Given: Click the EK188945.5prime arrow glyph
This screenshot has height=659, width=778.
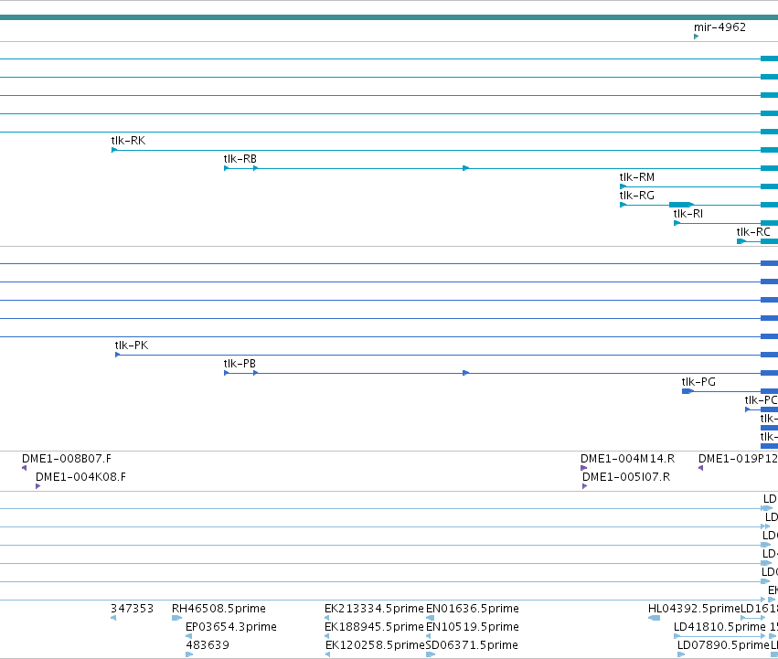Looking at the screenshot, I should 327,637.
